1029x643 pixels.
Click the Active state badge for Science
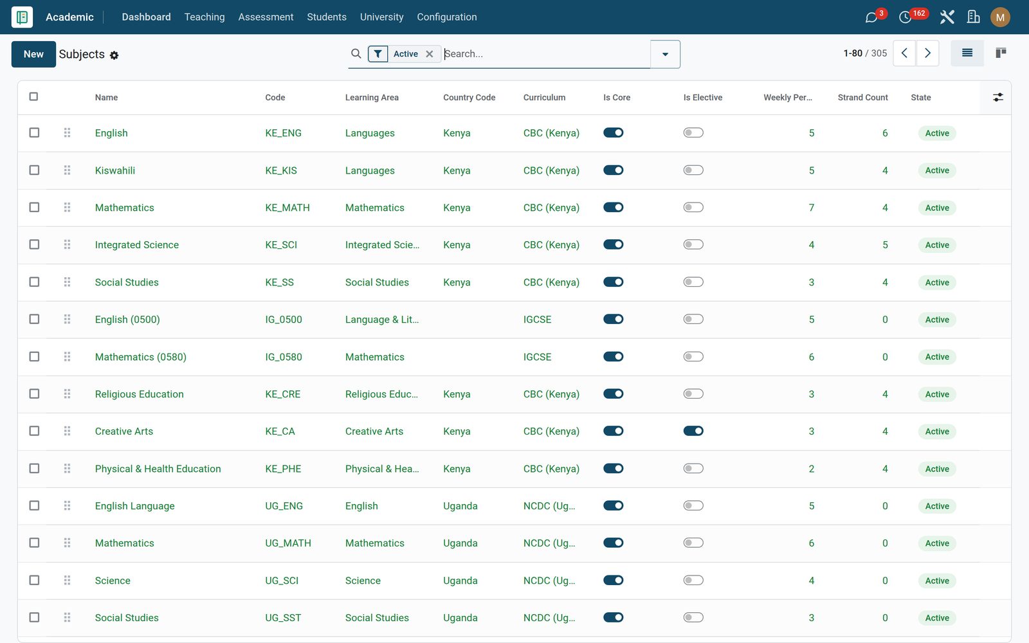click(937, 581)
